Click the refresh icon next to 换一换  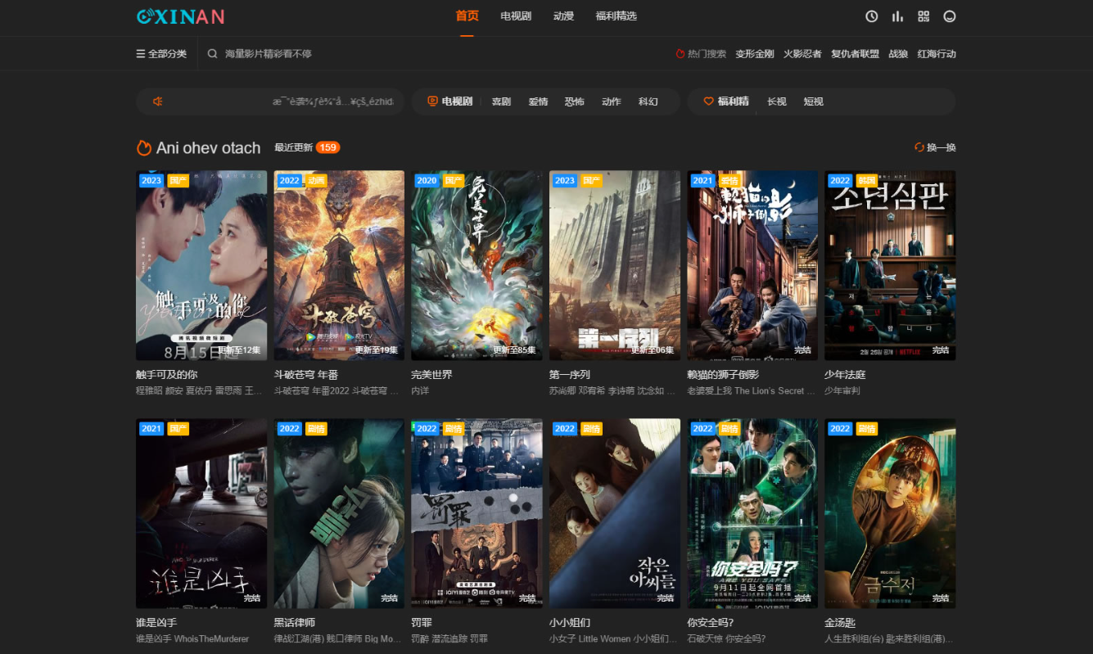pyautogui.click(x=919, y=147)
